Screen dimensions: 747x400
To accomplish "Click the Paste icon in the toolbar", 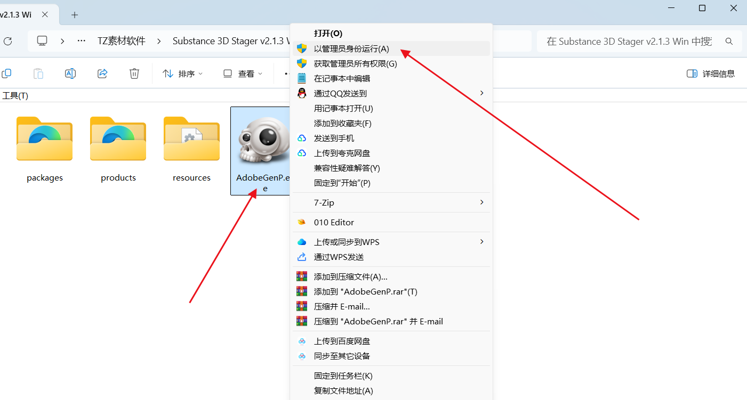I will pyautogui.click(x=38, y=74).
